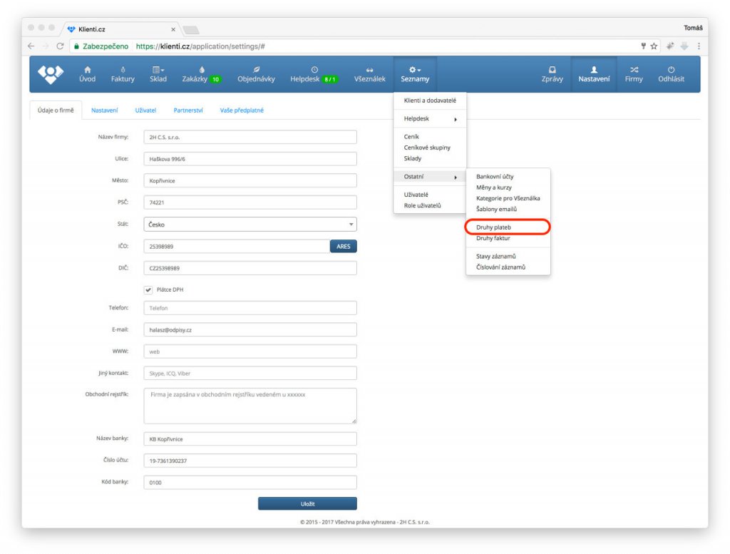This screenshot has width=730, height=554.
Task: Toggle the Plátce DPH checkbox
Action: (148, 289)
